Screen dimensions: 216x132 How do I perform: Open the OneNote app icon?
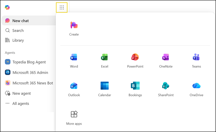pyautogui.click(x=166, y=57)
